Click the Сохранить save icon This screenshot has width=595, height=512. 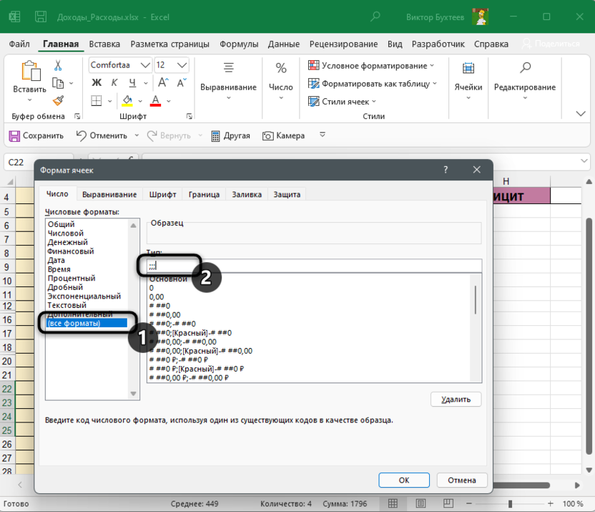[14, 135]
